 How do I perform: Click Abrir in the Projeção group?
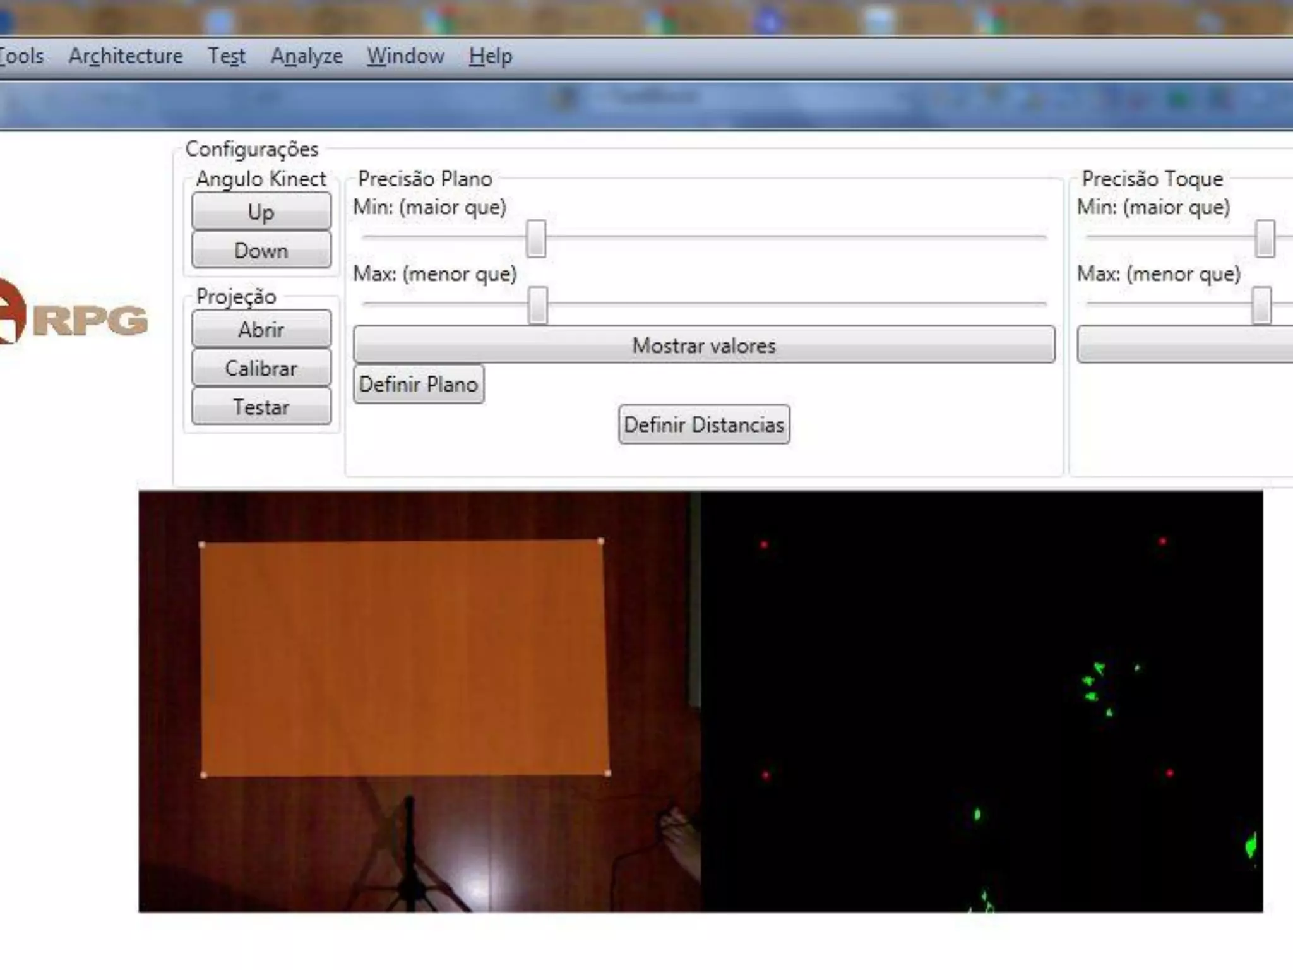261,329
